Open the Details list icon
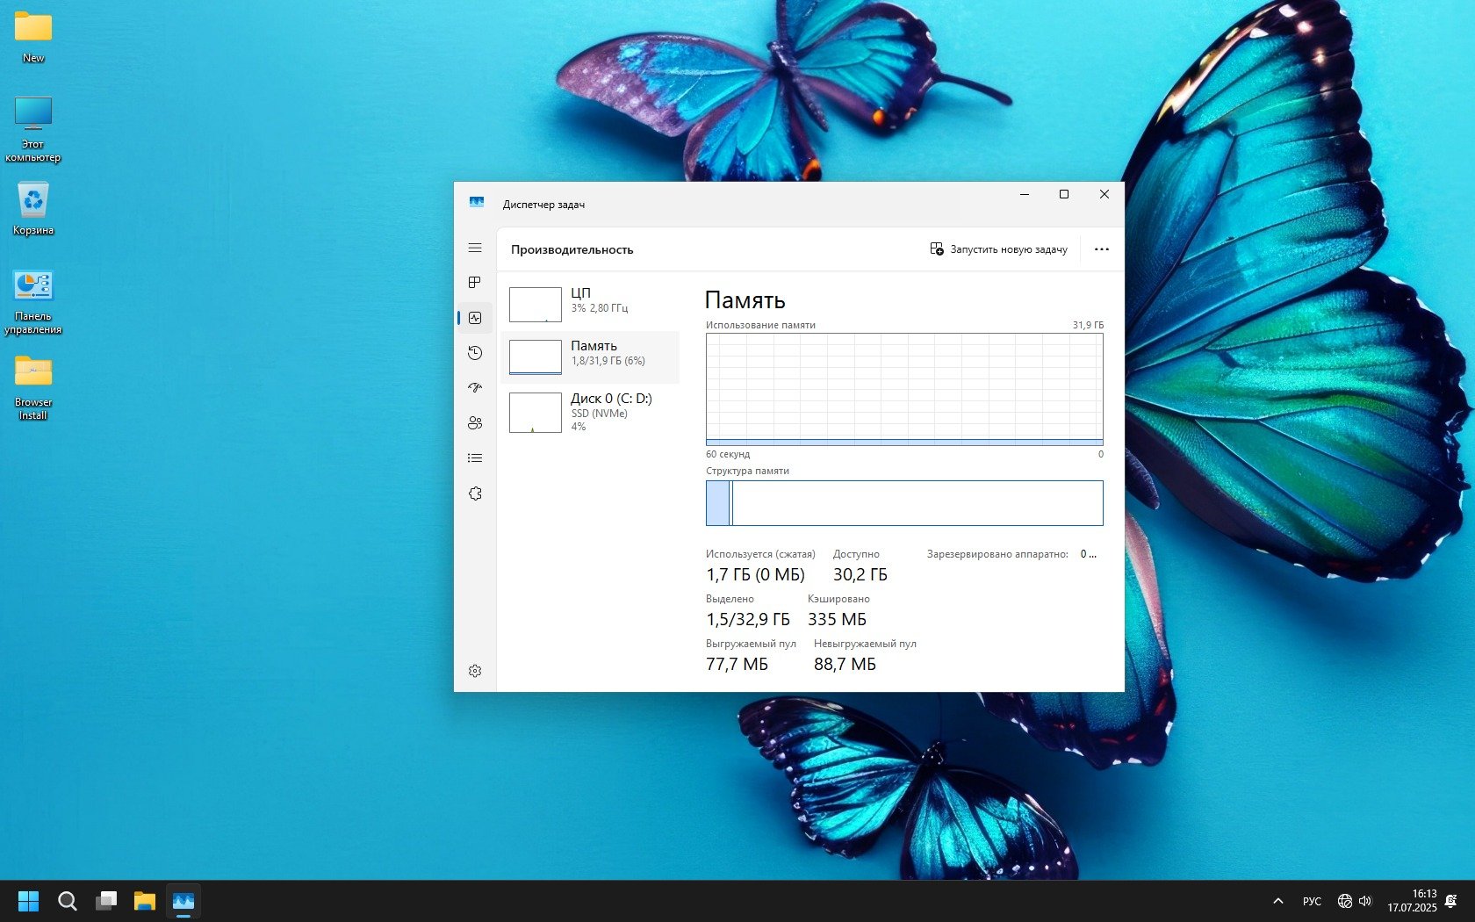Viewport: 1475px width, 922px height. point(475,458)
